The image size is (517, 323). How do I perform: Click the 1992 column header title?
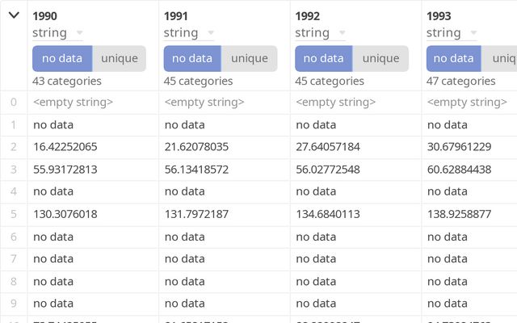click(x=307, y=16)
